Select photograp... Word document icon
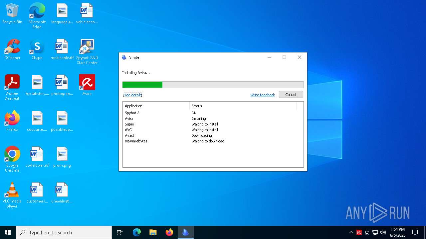This screenshot has width=426, height=239. [62, 86]
